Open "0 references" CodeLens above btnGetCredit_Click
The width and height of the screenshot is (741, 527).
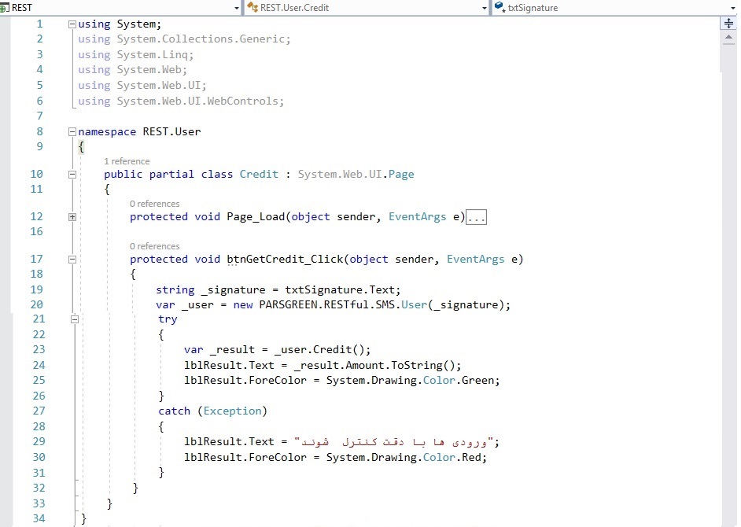point(154,246)
